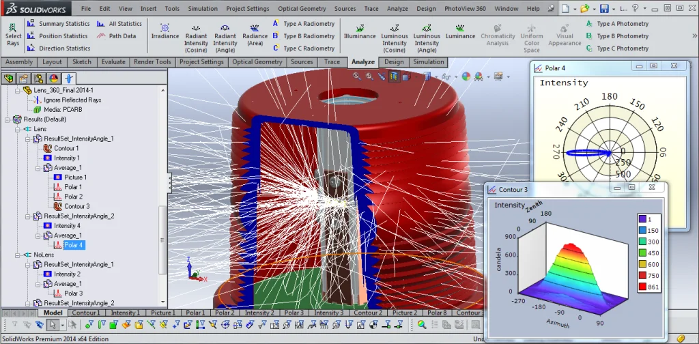Collapse the NoLens tree node

18,255
